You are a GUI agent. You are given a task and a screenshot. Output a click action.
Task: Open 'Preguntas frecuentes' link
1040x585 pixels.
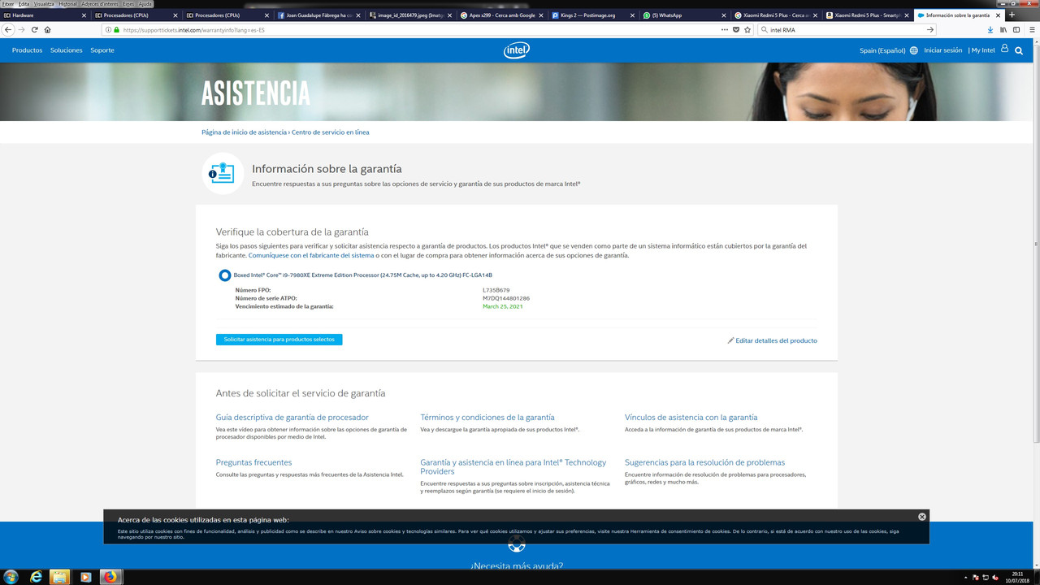click(x=253, y=462)
